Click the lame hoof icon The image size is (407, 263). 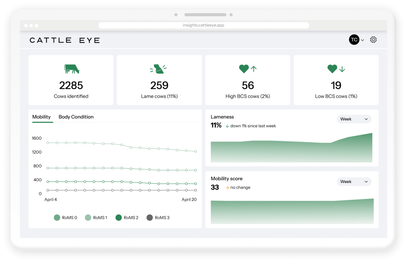click(x=158, y=69)
